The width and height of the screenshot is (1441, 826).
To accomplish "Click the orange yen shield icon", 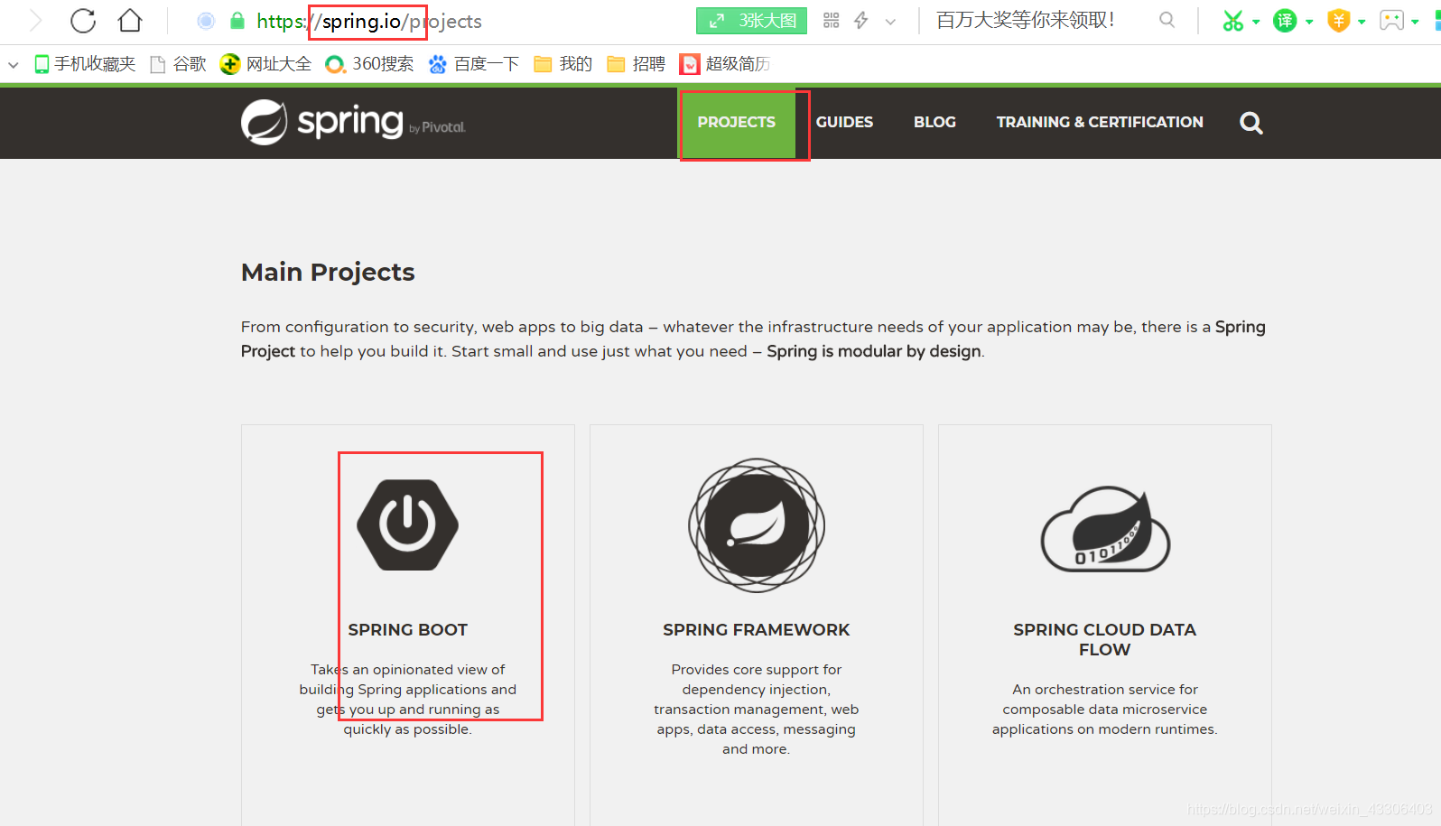I will pyautogui.click(x=1339, y=21).
